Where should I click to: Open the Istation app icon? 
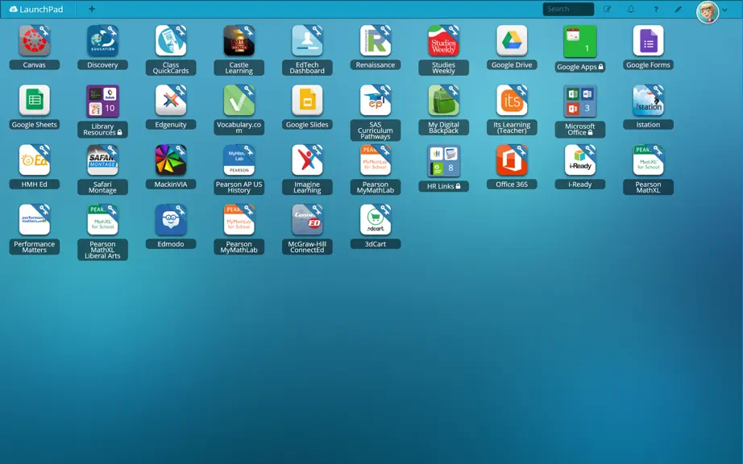tap(648, 101)
